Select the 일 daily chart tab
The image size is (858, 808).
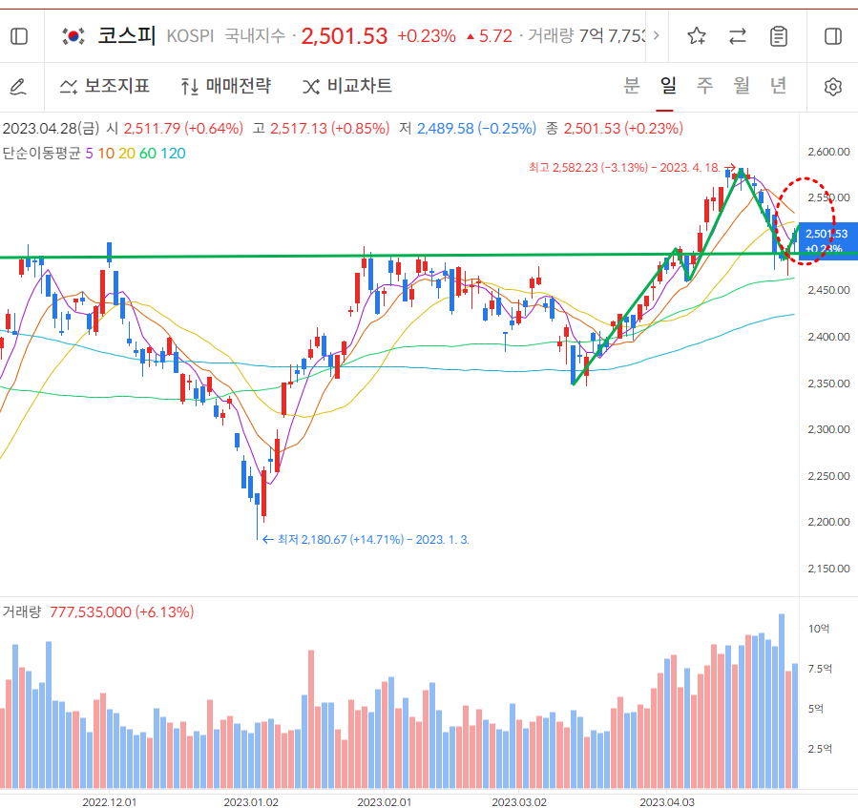[669, 85]
